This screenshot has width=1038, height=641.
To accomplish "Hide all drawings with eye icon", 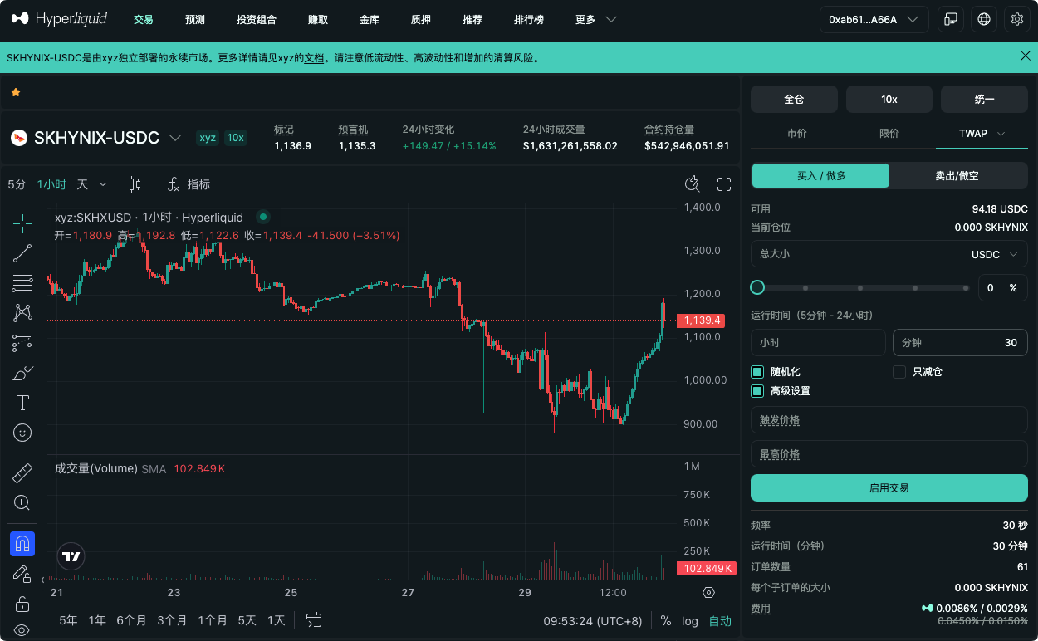I will (22, 630).
